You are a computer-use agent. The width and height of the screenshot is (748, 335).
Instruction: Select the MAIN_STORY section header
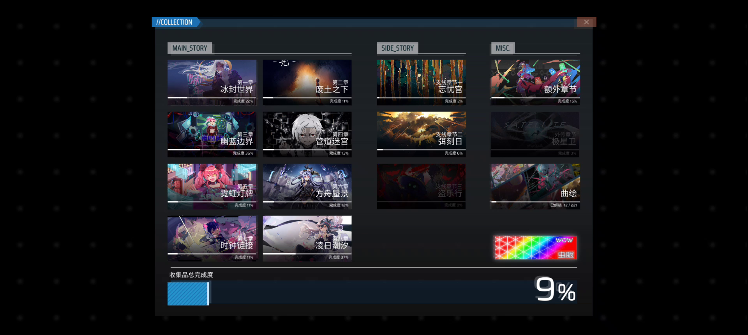coord(190,48)
